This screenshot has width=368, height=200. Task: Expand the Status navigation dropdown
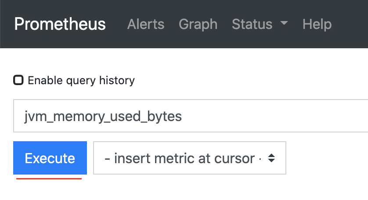260,24
